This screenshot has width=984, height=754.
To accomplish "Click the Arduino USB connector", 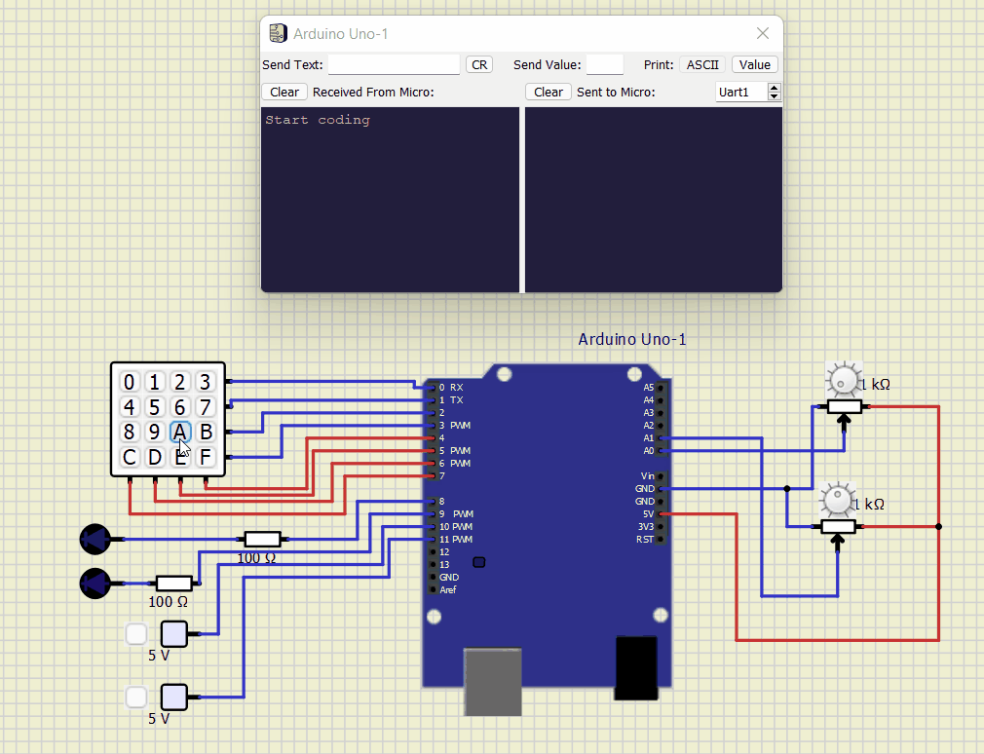I will coord(493,682).
